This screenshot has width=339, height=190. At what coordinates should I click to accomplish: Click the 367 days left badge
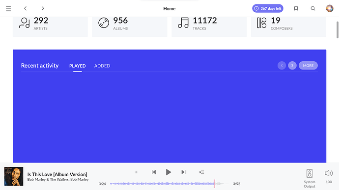click(268, 8)
